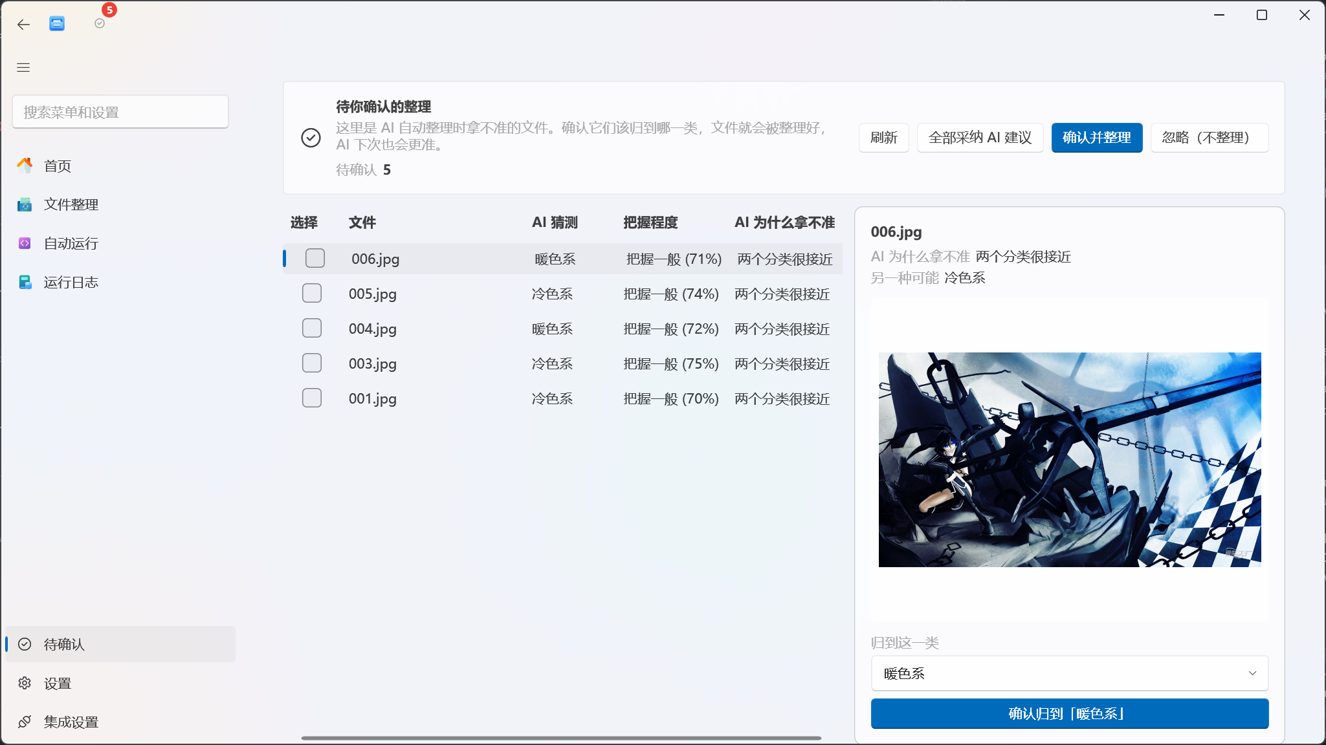Select file name 005.jpg in the list

point(373,294)
